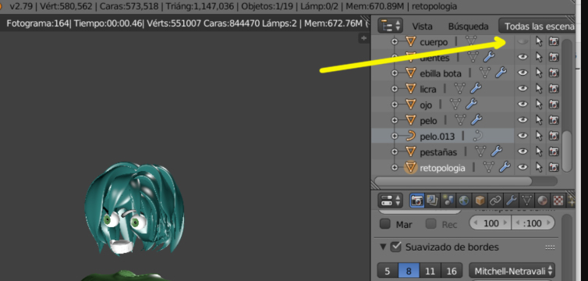588x281 pixels.
Task: Expand the pelo tree entry
Action: coord(394,120)
